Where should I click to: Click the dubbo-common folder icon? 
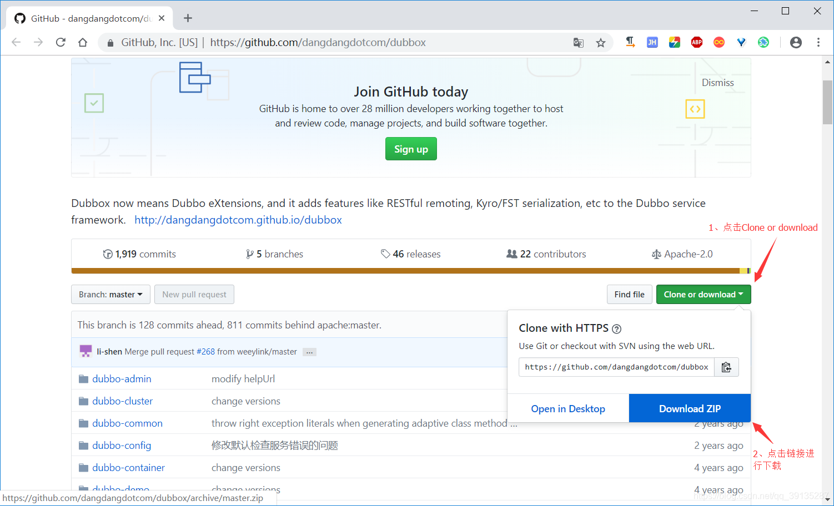(x=83, y=423)
